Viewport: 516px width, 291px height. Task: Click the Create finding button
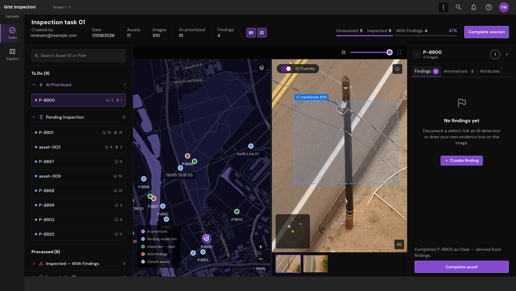point(461,161)
